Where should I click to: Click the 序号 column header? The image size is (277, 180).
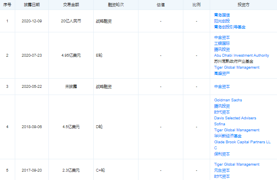tap(7, 5)
